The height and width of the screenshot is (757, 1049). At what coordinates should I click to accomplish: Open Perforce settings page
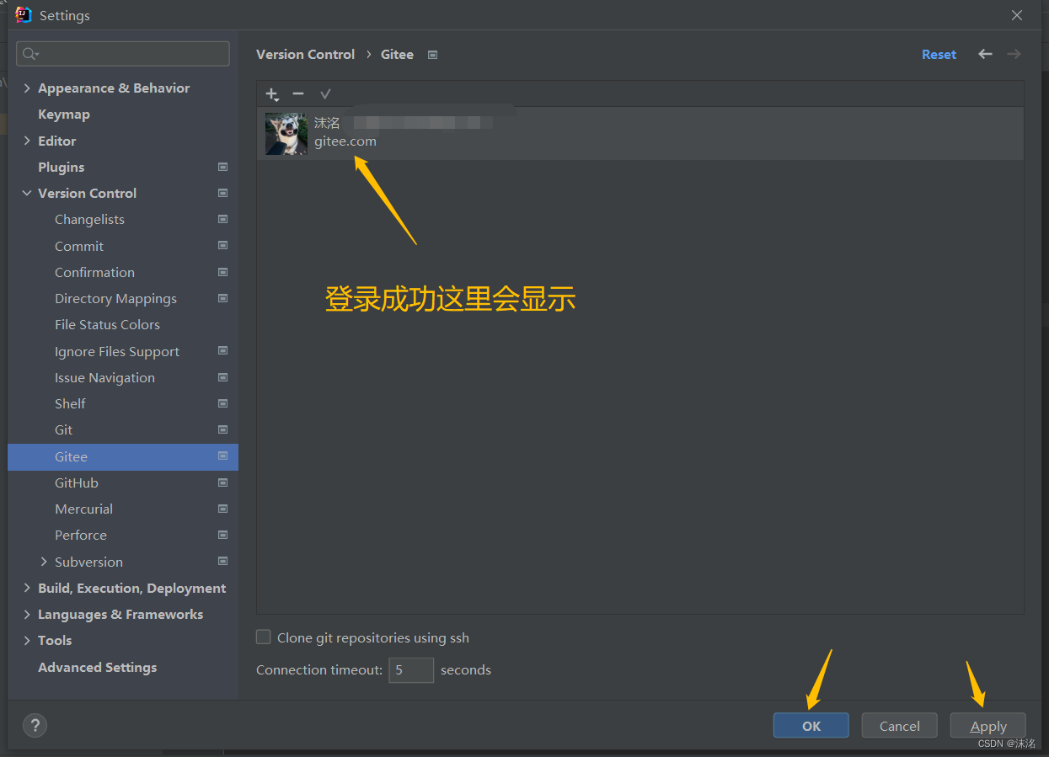click(81, 535)
